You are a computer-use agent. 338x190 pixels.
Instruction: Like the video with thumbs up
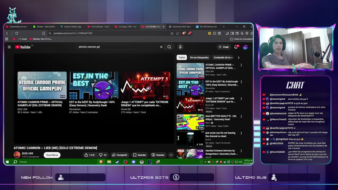89,155
